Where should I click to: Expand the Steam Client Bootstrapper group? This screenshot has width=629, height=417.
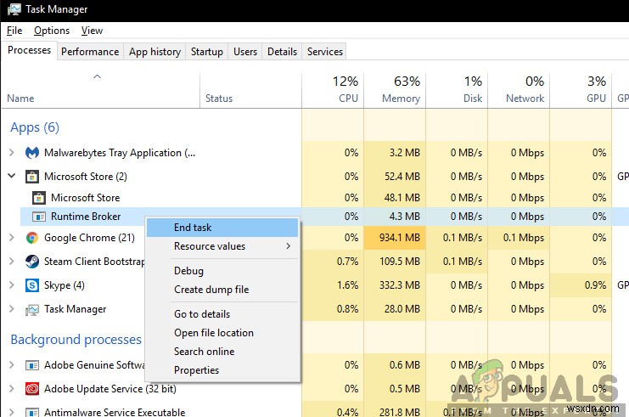pos(12,262)
